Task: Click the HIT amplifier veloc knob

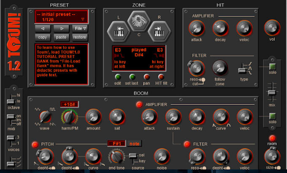Action: [244, 28]
